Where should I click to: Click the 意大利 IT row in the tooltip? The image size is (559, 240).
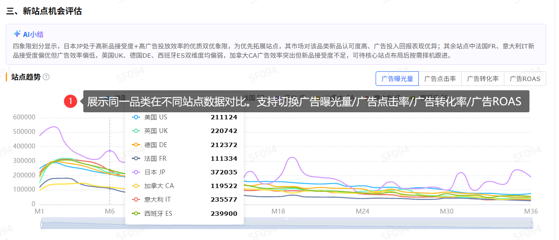coord(184,199)
